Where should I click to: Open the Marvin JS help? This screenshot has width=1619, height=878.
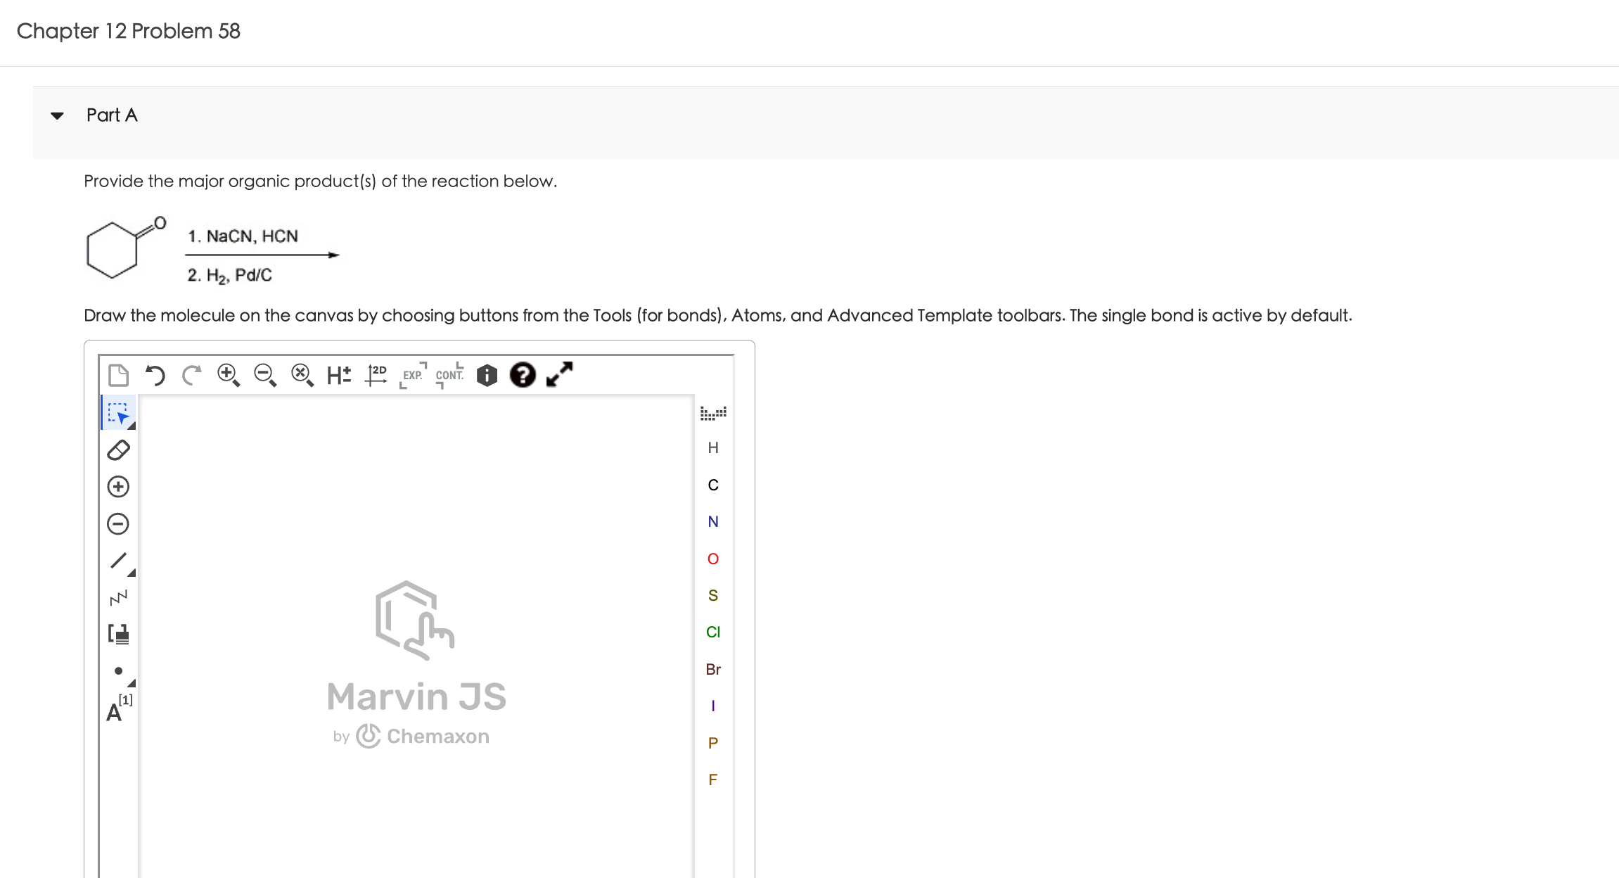523,375
